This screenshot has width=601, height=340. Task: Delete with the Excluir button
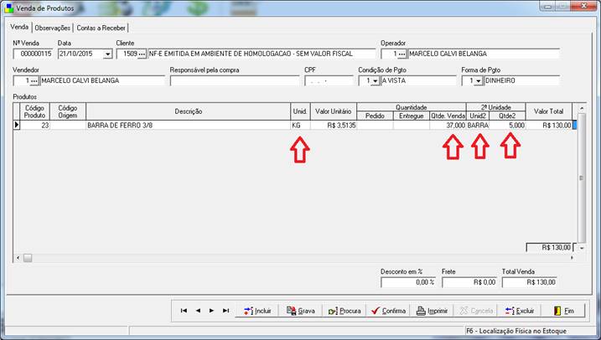click(519, 311)
